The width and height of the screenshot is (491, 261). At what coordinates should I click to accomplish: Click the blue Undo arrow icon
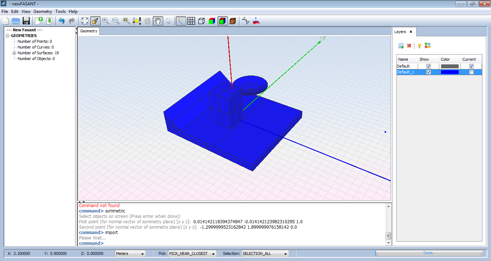pyautogui.click(x=61, y=21)
